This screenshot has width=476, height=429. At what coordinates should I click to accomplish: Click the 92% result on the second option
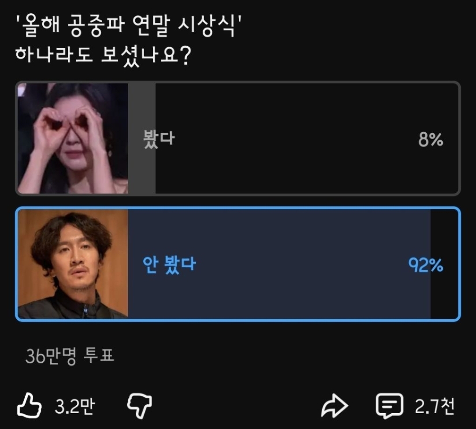click(x=426, y=265)
